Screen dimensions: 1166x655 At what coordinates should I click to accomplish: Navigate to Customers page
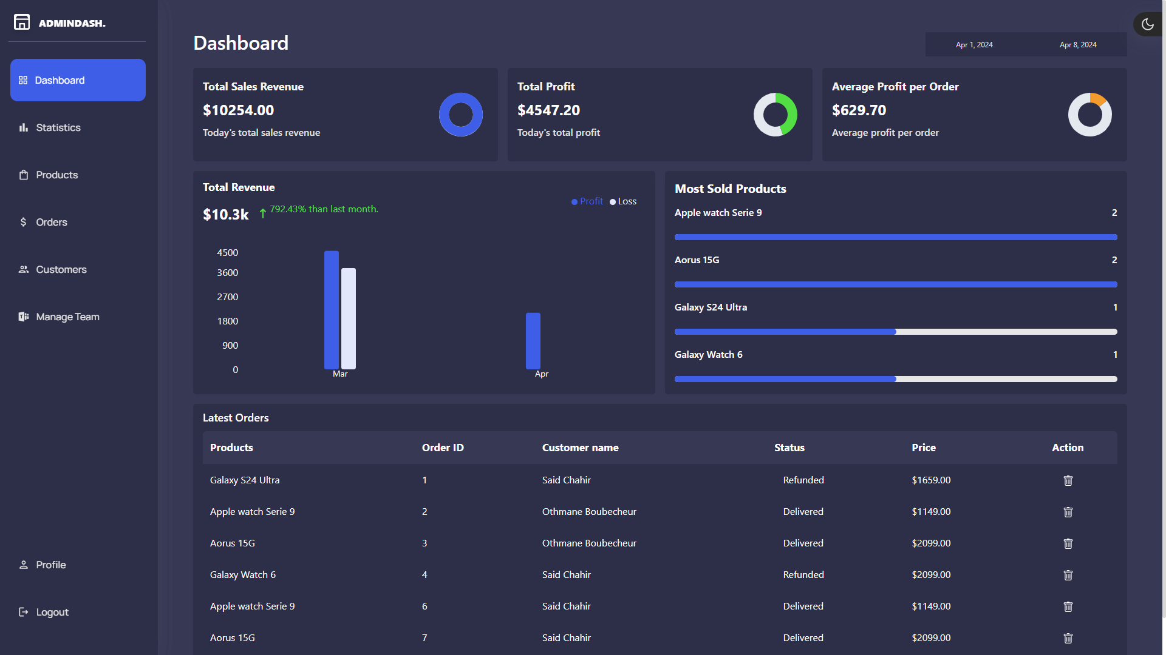coord(61,269)
